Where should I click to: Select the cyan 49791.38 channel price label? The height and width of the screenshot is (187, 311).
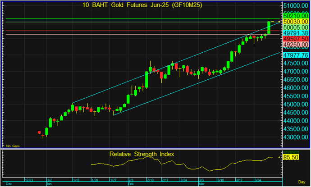(296, 33)
